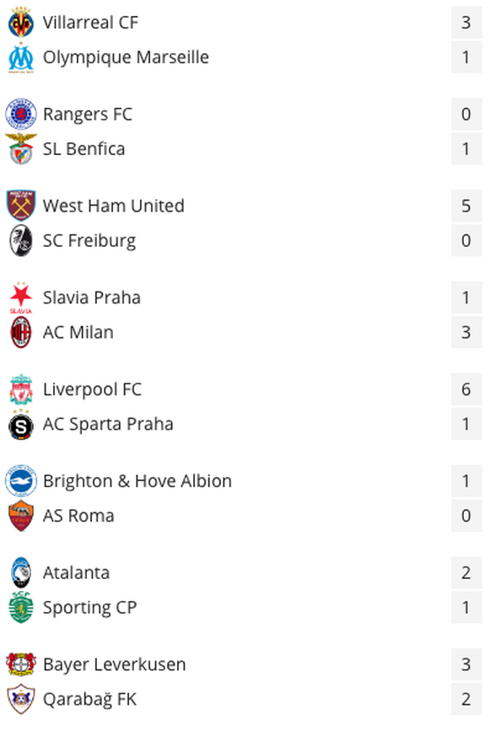
Task: Click Qarabağ FK's score of 2
Action: (x=467, y=700)
